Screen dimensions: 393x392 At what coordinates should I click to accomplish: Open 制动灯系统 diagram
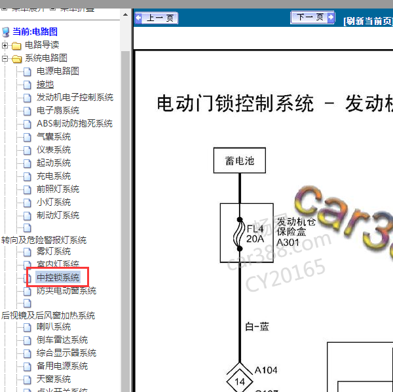[x=58, y=215]
